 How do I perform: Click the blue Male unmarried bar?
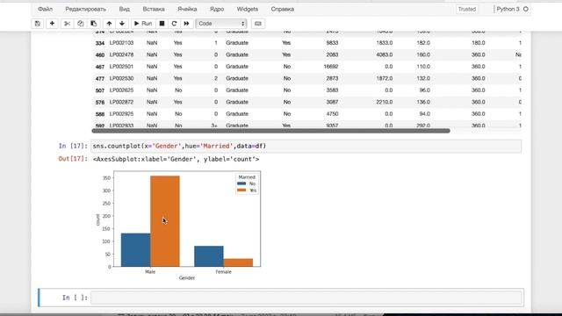[136, 250]
